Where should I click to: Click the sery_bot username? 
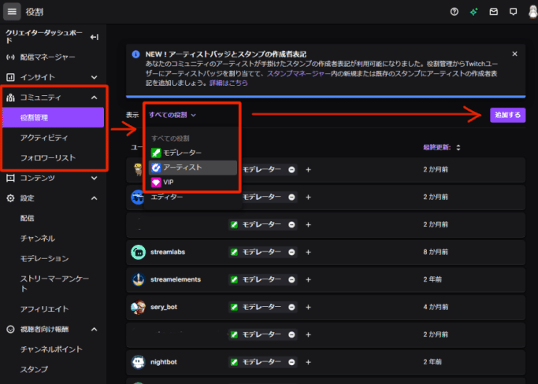coord(164,307)
